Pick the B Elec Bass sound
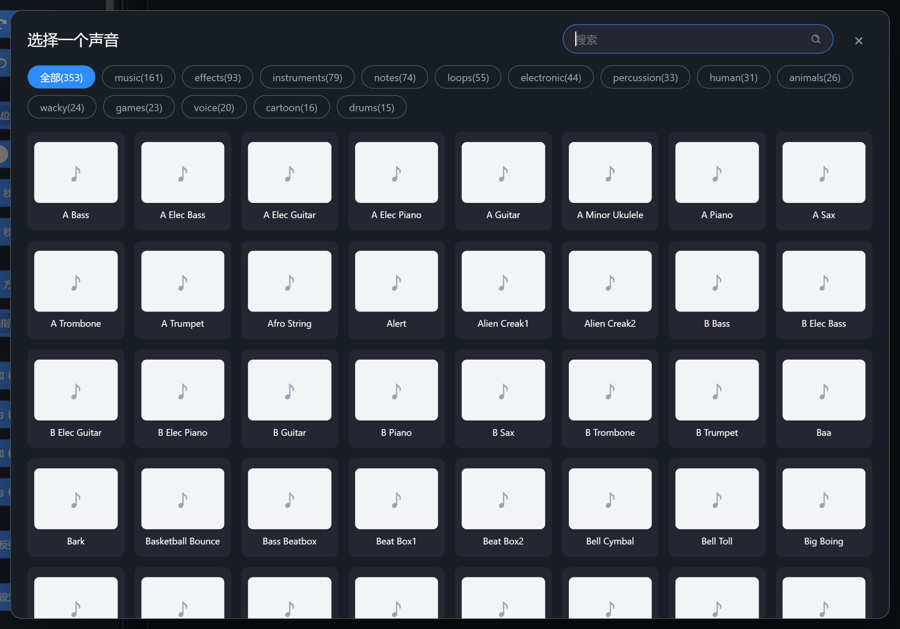The height and width of the screenshot is (629, 900). tap(824, 290)
